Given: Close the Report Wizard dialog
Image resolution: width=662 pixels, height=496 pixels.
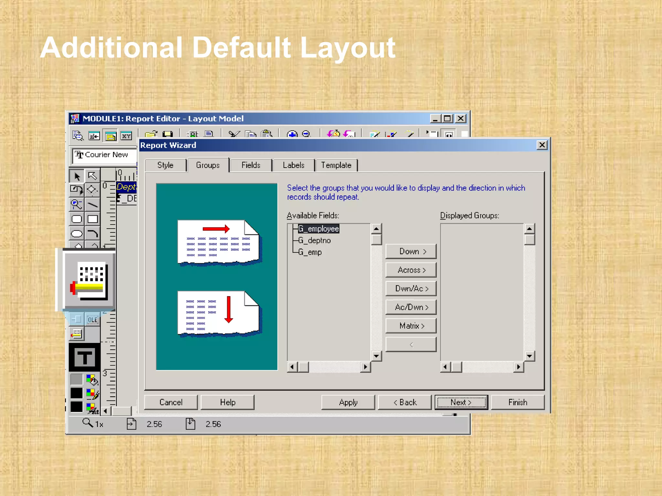Looking at the screenshot, I should (542, 145).
